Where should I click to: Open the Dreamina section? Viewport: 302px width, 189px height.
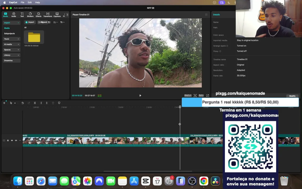pos(12,60)
